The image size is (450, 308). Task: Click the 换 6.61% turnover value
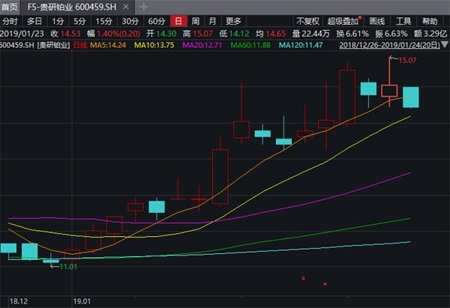[x=352, y=34]
